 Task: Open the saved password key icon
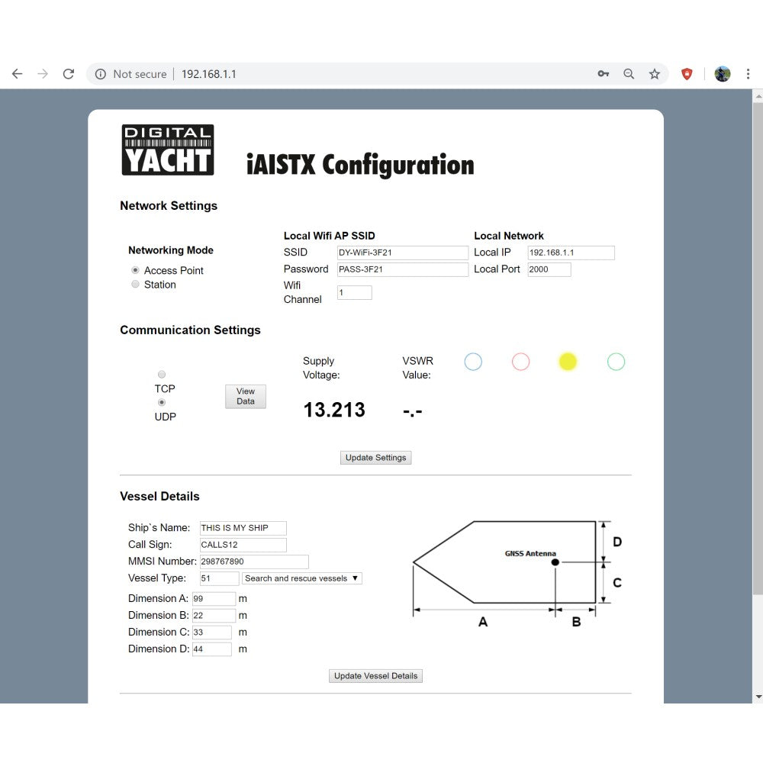point(603,74)
